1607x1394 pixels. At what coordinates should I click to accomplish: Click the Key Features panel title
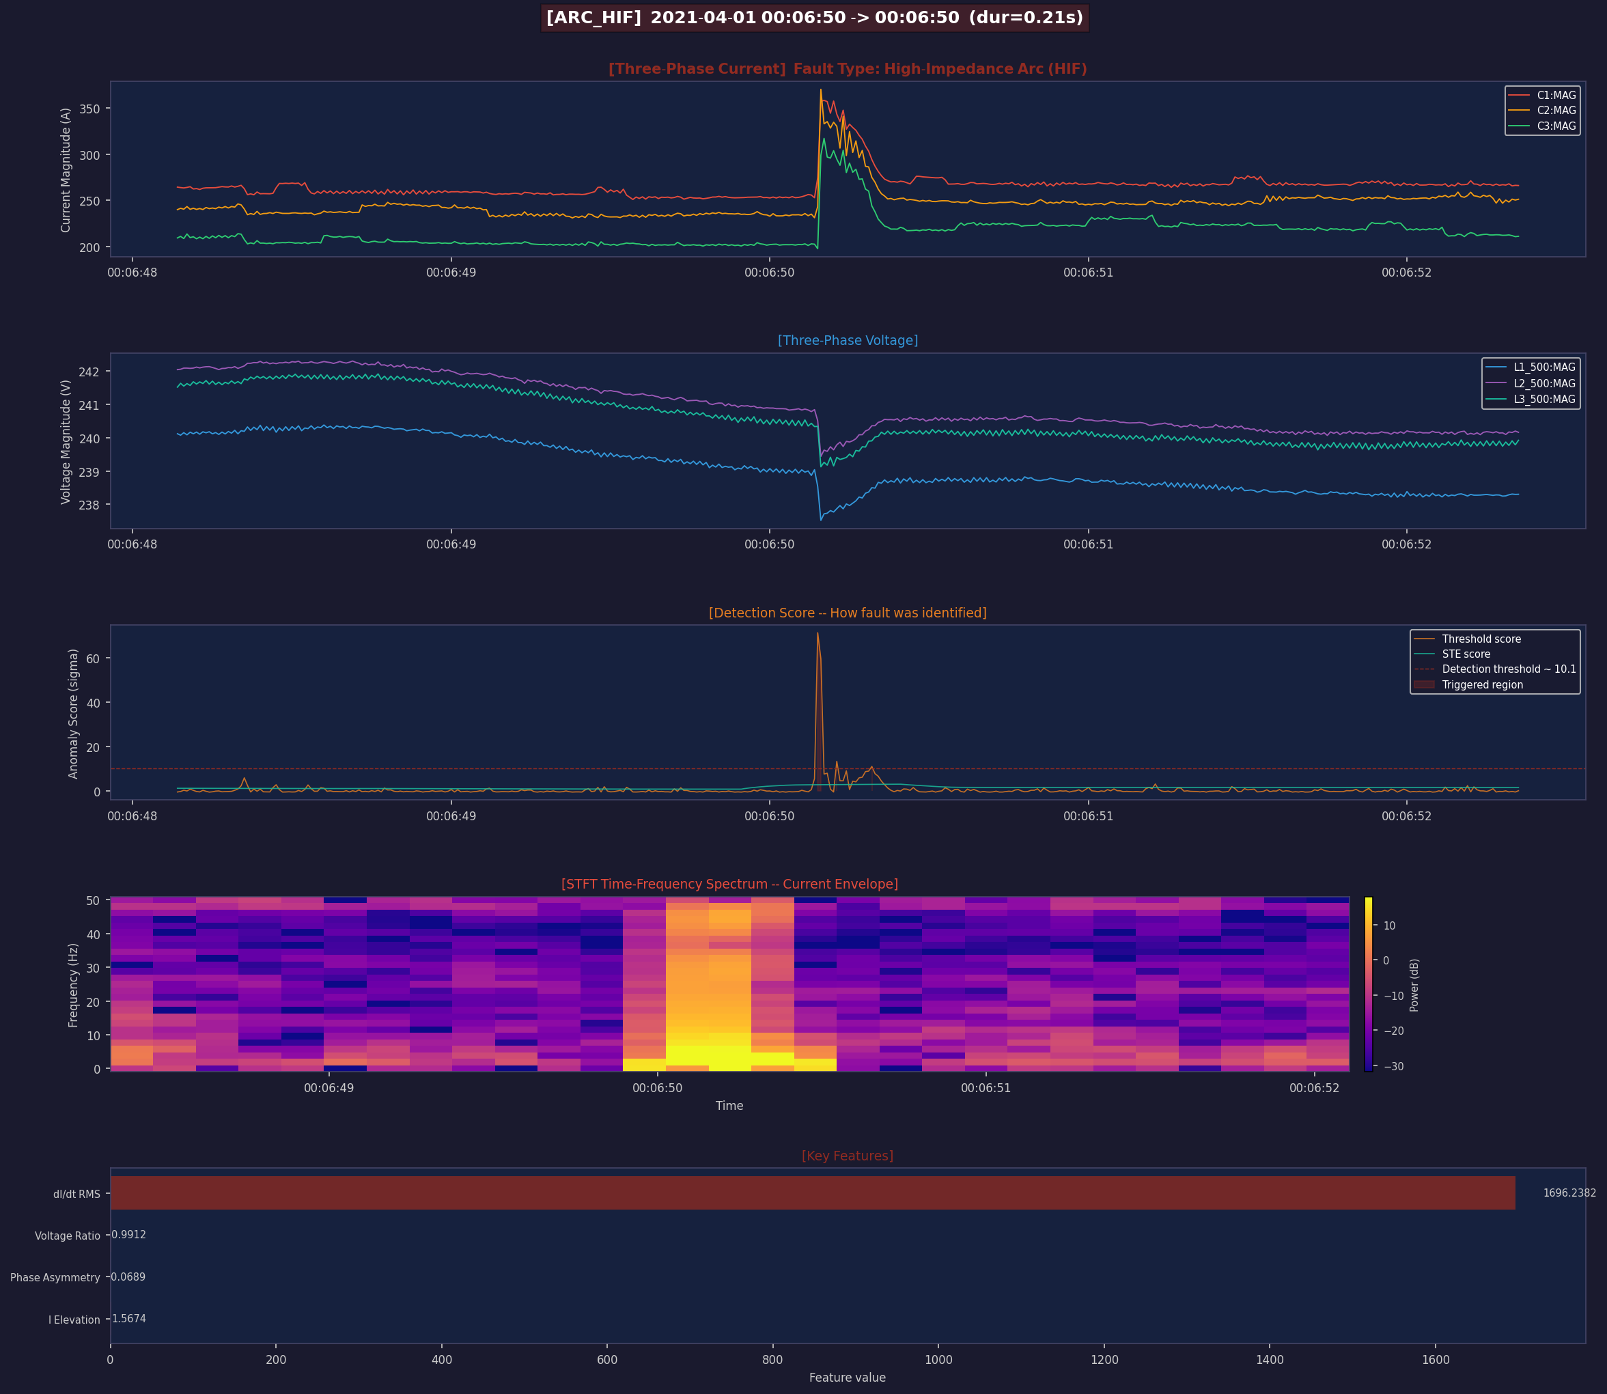click(847, 1156)
